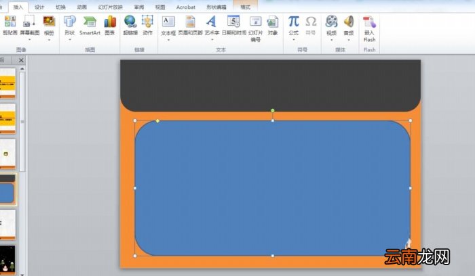475x276 pixels.
Task: Expand the video (视频) dropdown arrow
Action: [331, 39]
